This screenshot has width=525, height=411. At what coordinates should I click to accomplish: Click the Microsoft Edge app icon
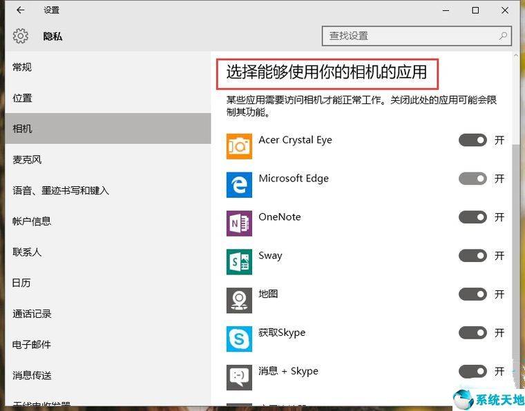[x=239, y=185]
